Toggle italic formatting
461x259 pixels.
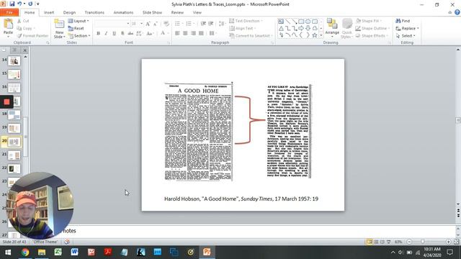(x=106, y=33)
